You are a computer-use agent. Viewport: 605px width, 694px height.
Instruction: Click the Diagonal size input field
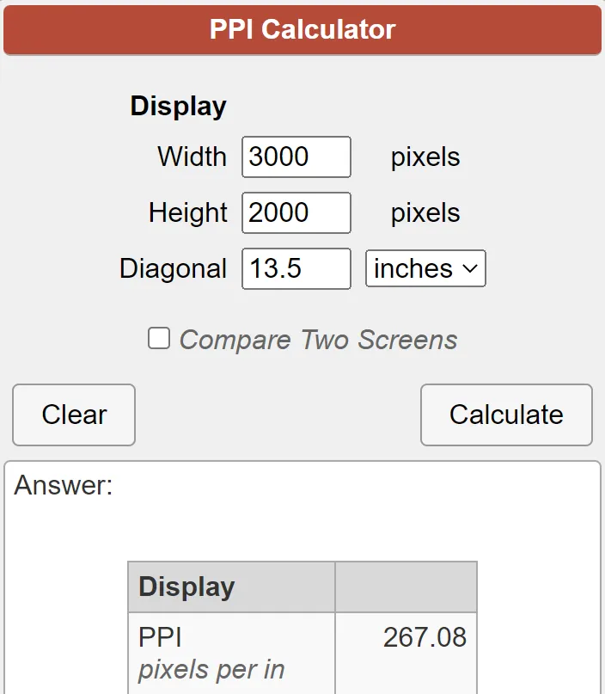click(296, 268)
